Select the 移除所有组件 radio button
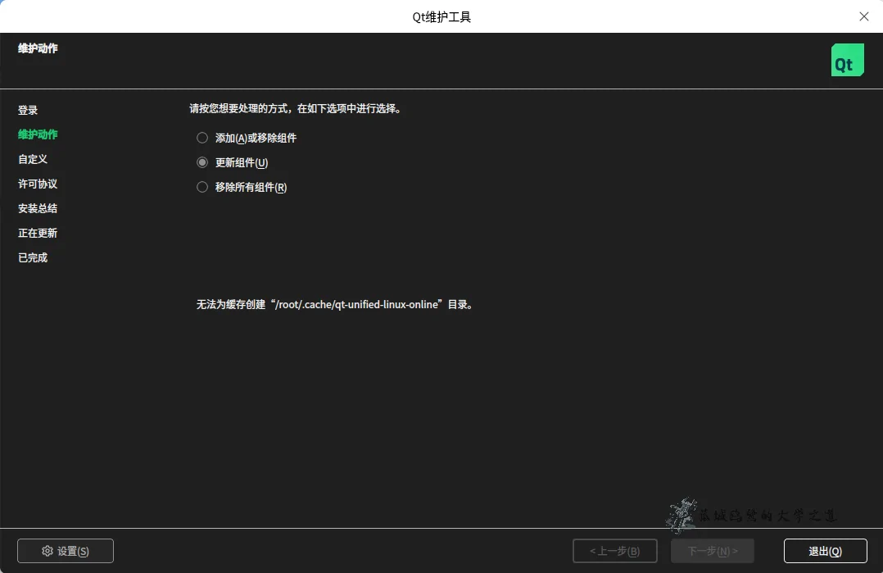This screenshot has height=573, width=883. click(202, 187)
